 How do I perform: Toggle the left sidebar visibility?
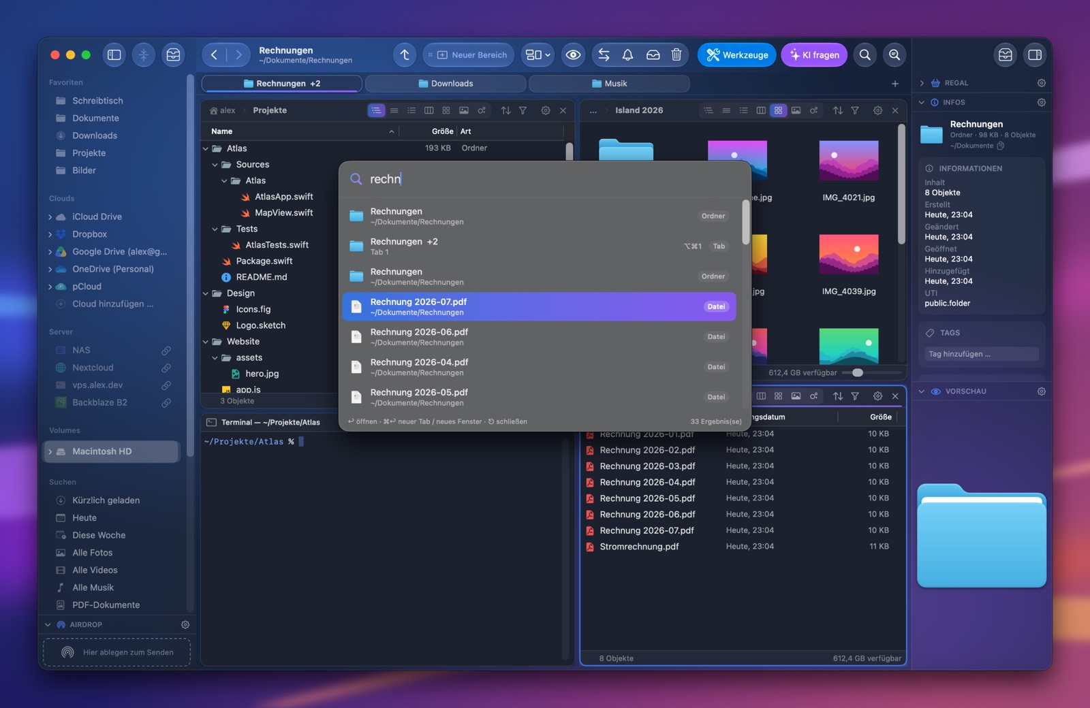114,55
